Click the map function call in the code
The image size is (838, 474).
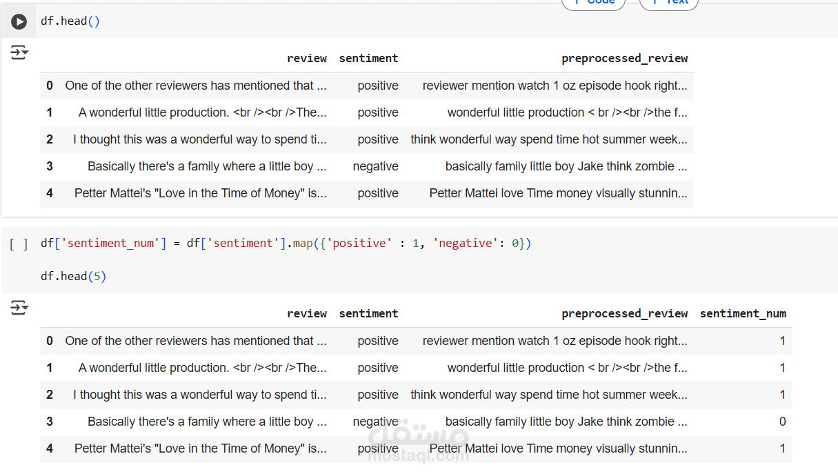click(x=302, y=243)
